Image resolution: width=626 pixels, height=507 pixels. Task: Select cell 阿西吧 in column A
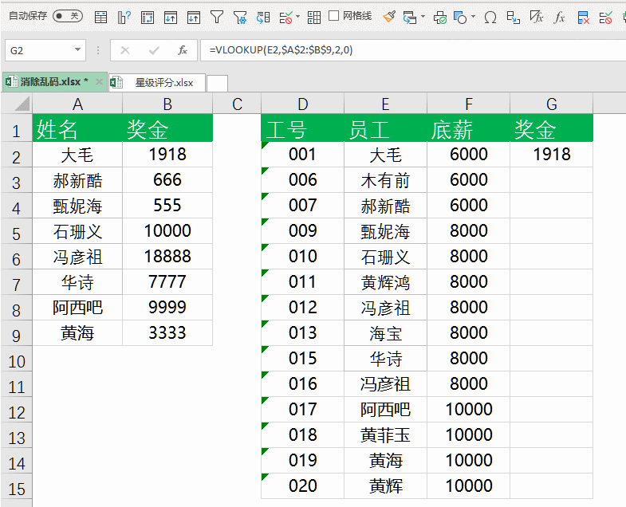point(77,308)
